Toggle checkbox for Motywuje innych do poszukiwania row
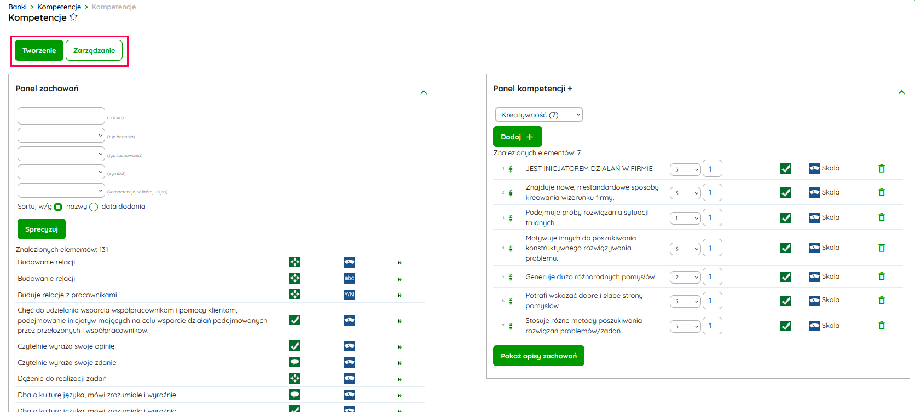The image size is (915, 412). click(785, 248)
